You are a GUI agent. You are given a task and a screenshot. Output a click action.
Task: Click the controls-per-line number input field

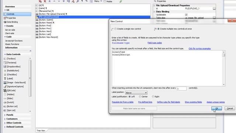click(x=181, y=89)
